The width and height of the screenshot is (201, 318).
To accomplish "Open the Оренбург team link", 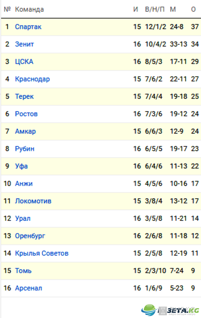I will (30, 236).
